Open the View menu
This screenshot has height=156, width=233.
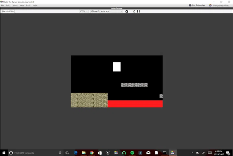tap(22, 6)
